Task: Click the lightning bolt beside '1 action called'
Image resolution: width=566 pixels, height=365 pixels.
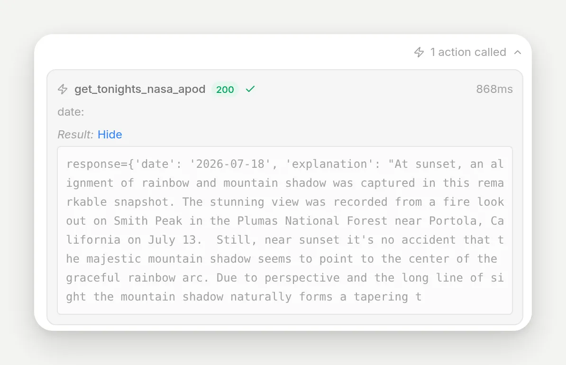Action: pyautogui.click(x=419, y=52)
